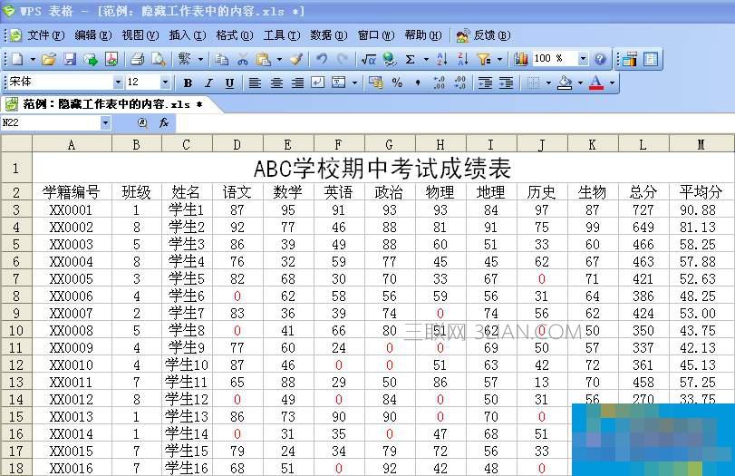Viewport: 735px width, 476px height.
Task: Toggle italic formatting
Action: pos(208,83)
